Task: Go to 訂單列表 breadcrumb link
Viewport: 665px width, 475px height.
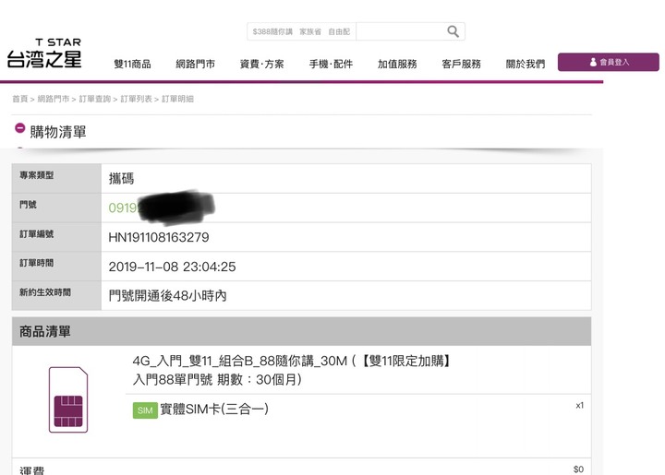Action: pyautogui.click(x=136, y=99)
